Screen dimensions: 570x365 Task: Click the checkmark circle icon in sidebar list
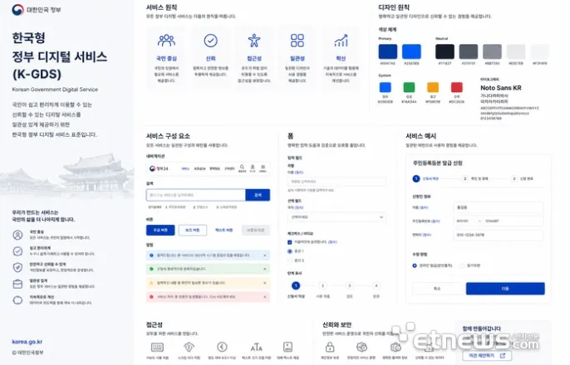click(x=17, y=251)
